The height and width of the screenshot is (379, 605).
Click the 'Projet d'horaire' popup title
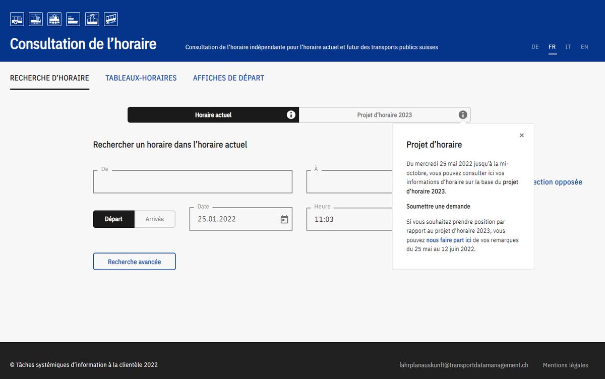click(434, 145)
